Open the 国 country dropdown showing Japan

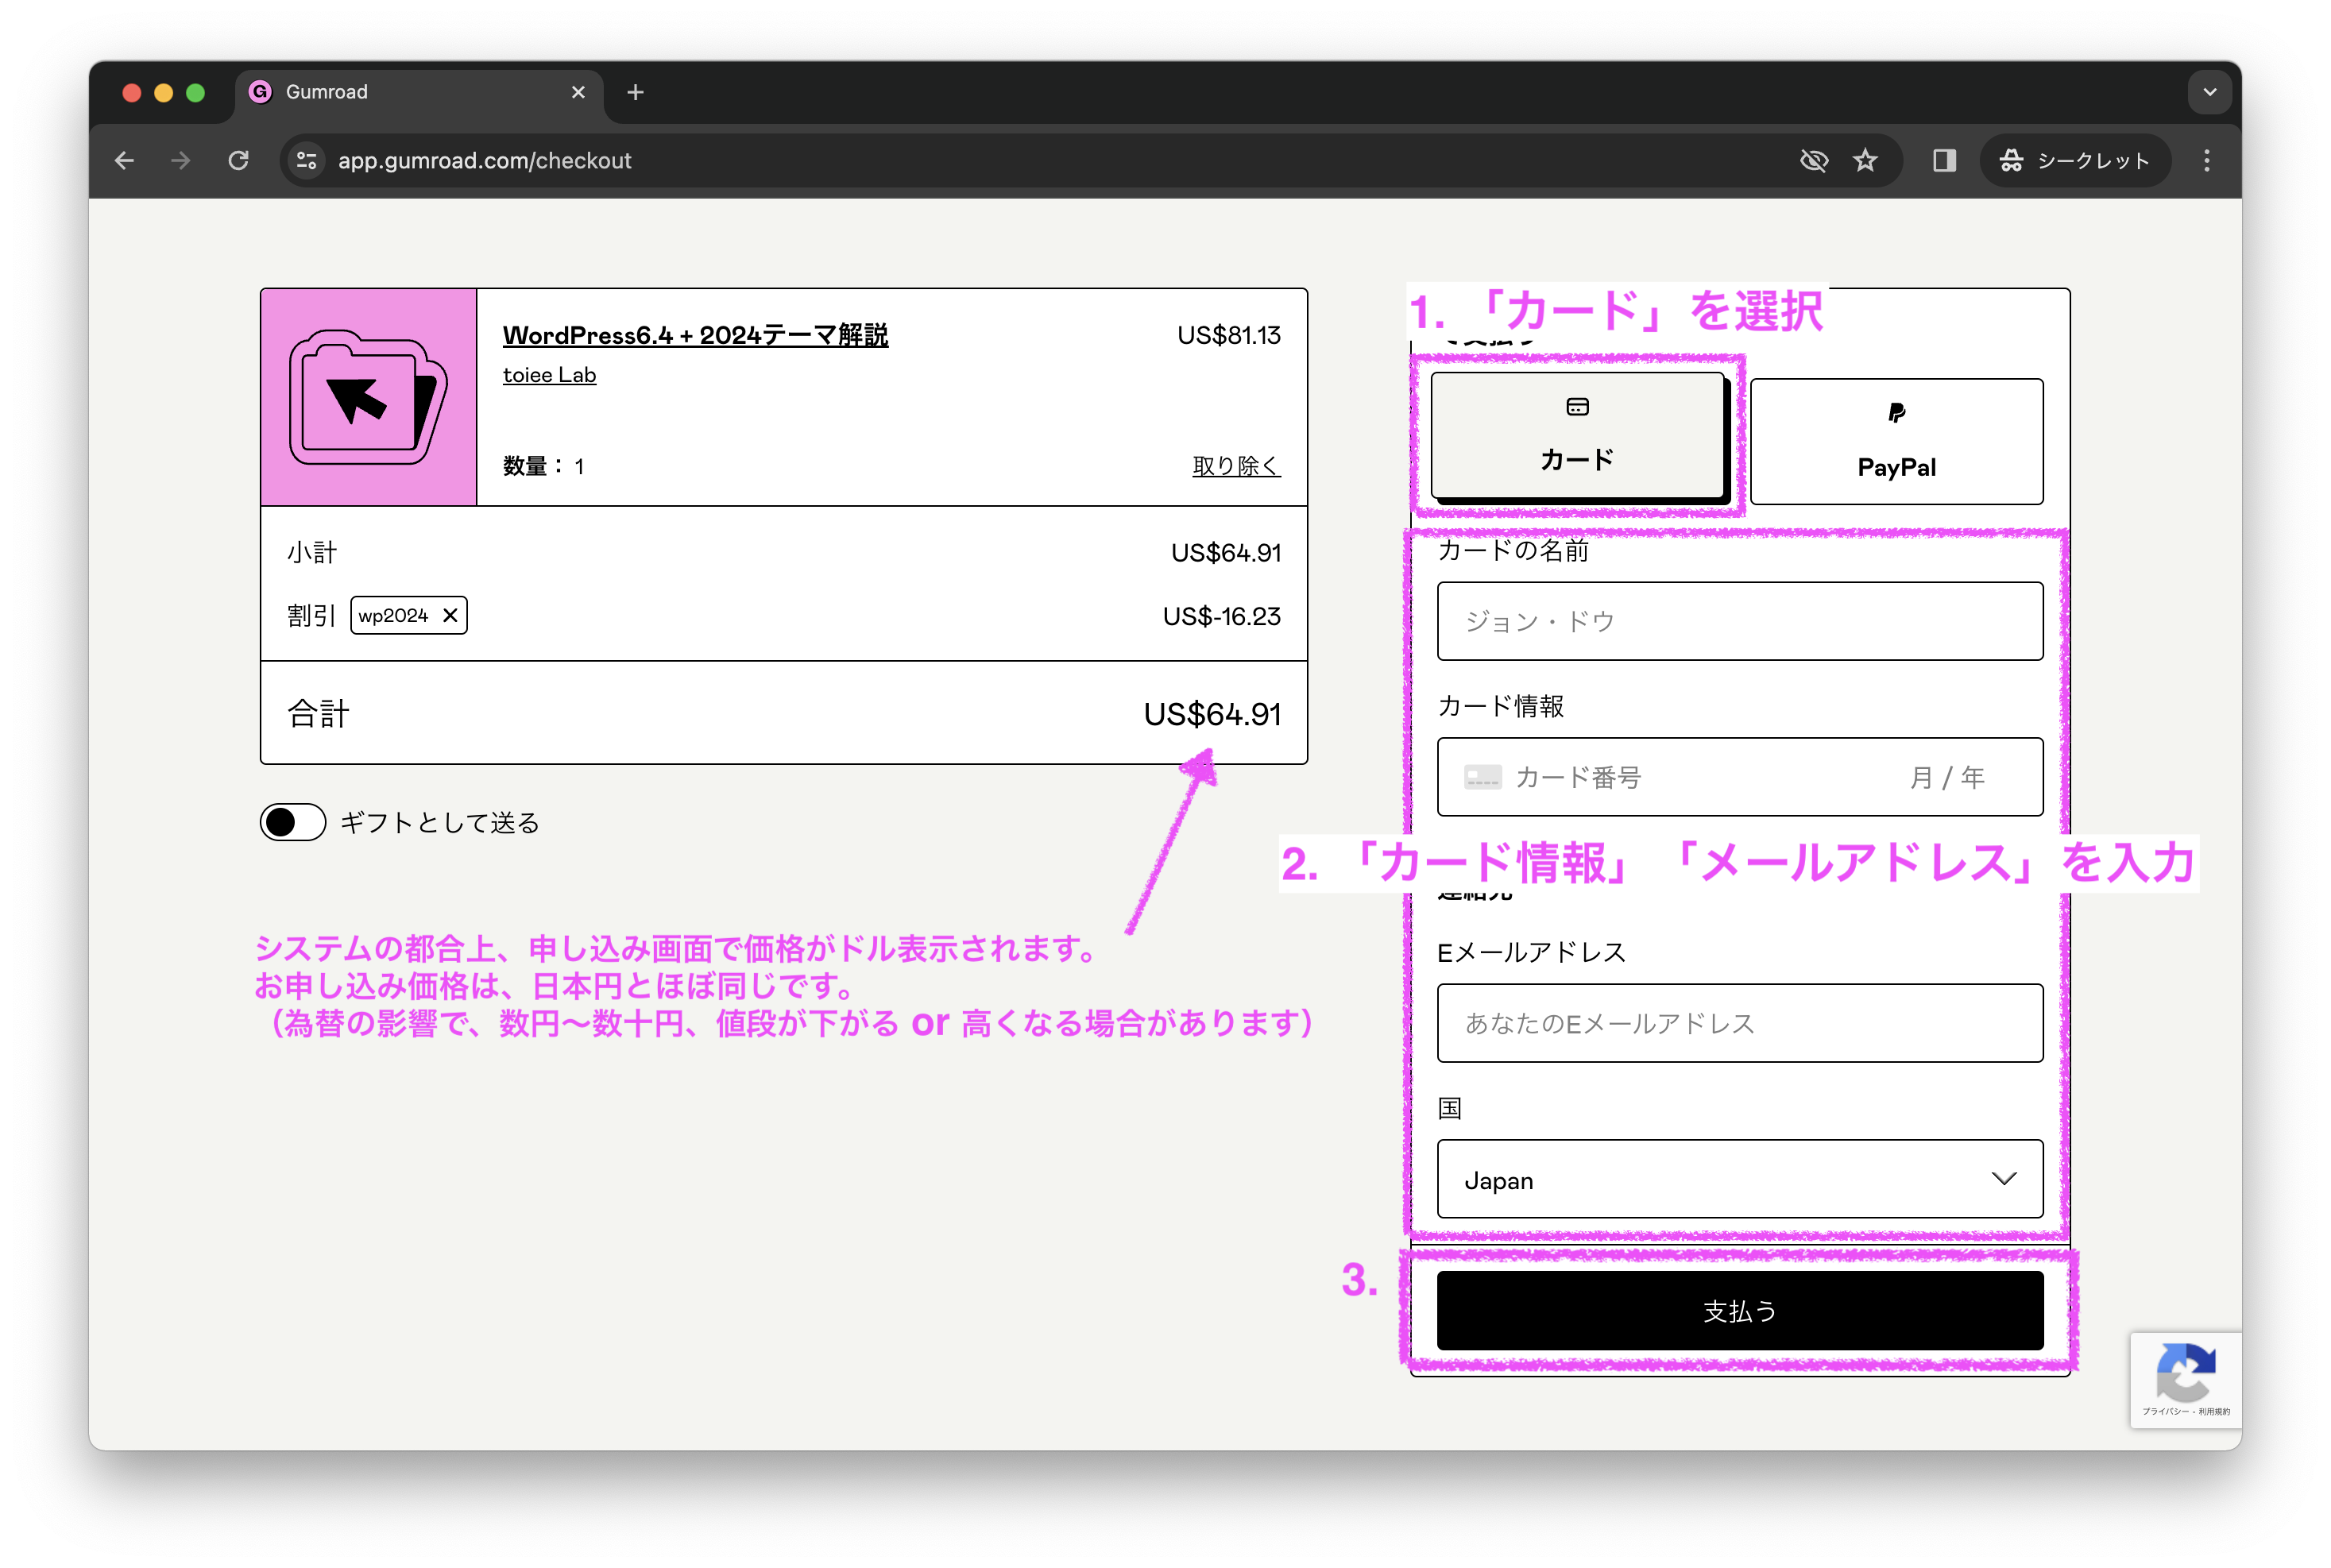tap(1739, 1179)
